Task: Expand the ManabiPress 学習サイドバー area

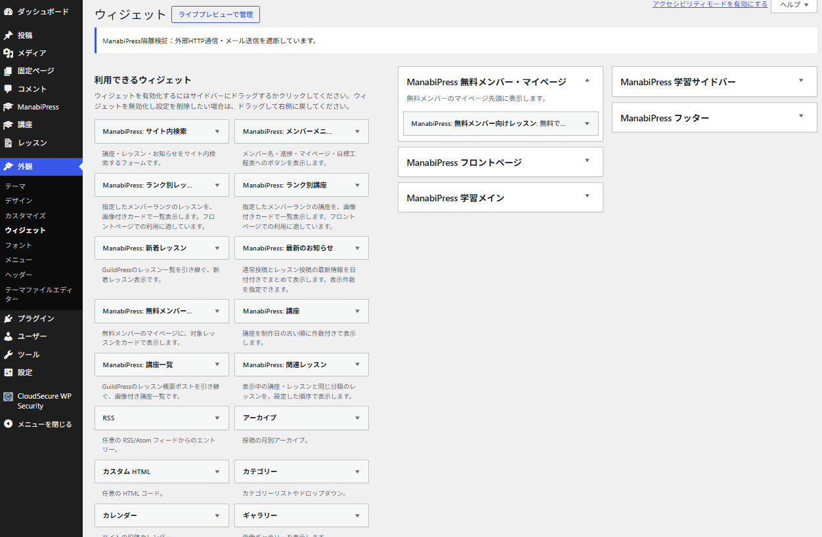Action: pos(801,81)
